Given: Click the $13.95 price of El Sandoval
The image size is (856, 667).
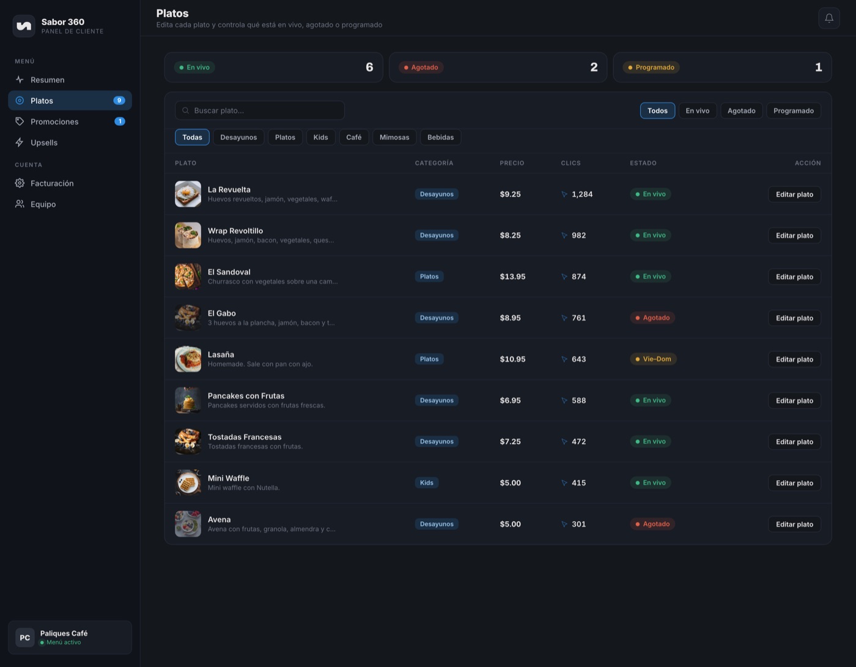Looking at the screenshot, I should [x=512, y=277].
